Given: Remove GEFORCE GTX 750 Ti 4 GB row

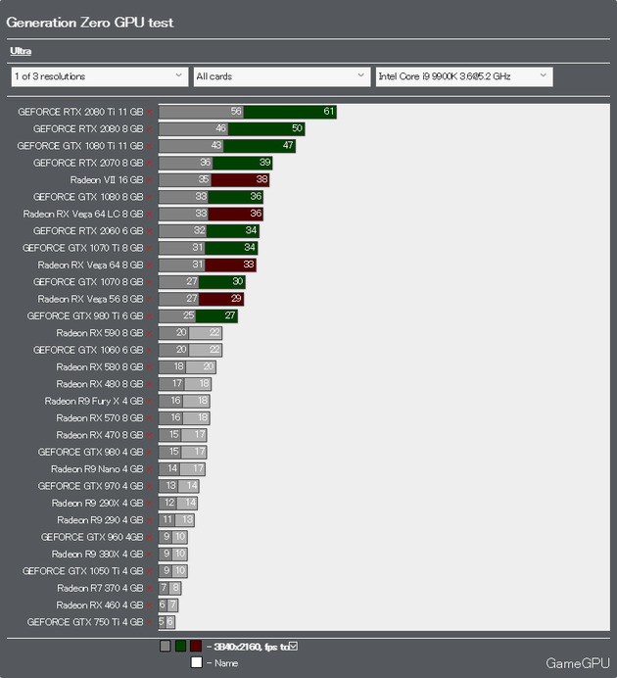Looking at the screenshot, I should click(149, 622).
